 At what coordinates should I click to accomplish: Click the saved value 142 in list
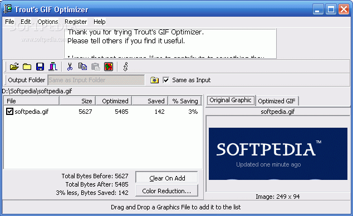159,112
